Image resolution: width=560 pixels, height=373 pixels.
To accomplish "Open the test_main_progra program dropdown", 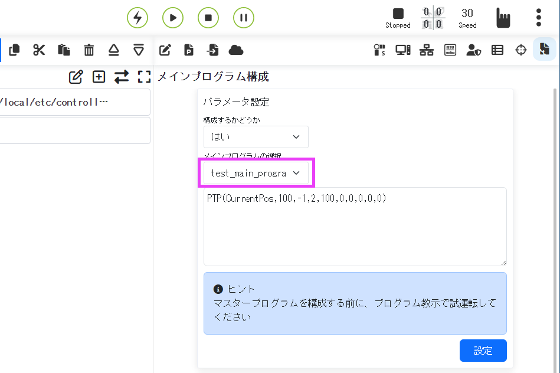I will coord(256,173).
